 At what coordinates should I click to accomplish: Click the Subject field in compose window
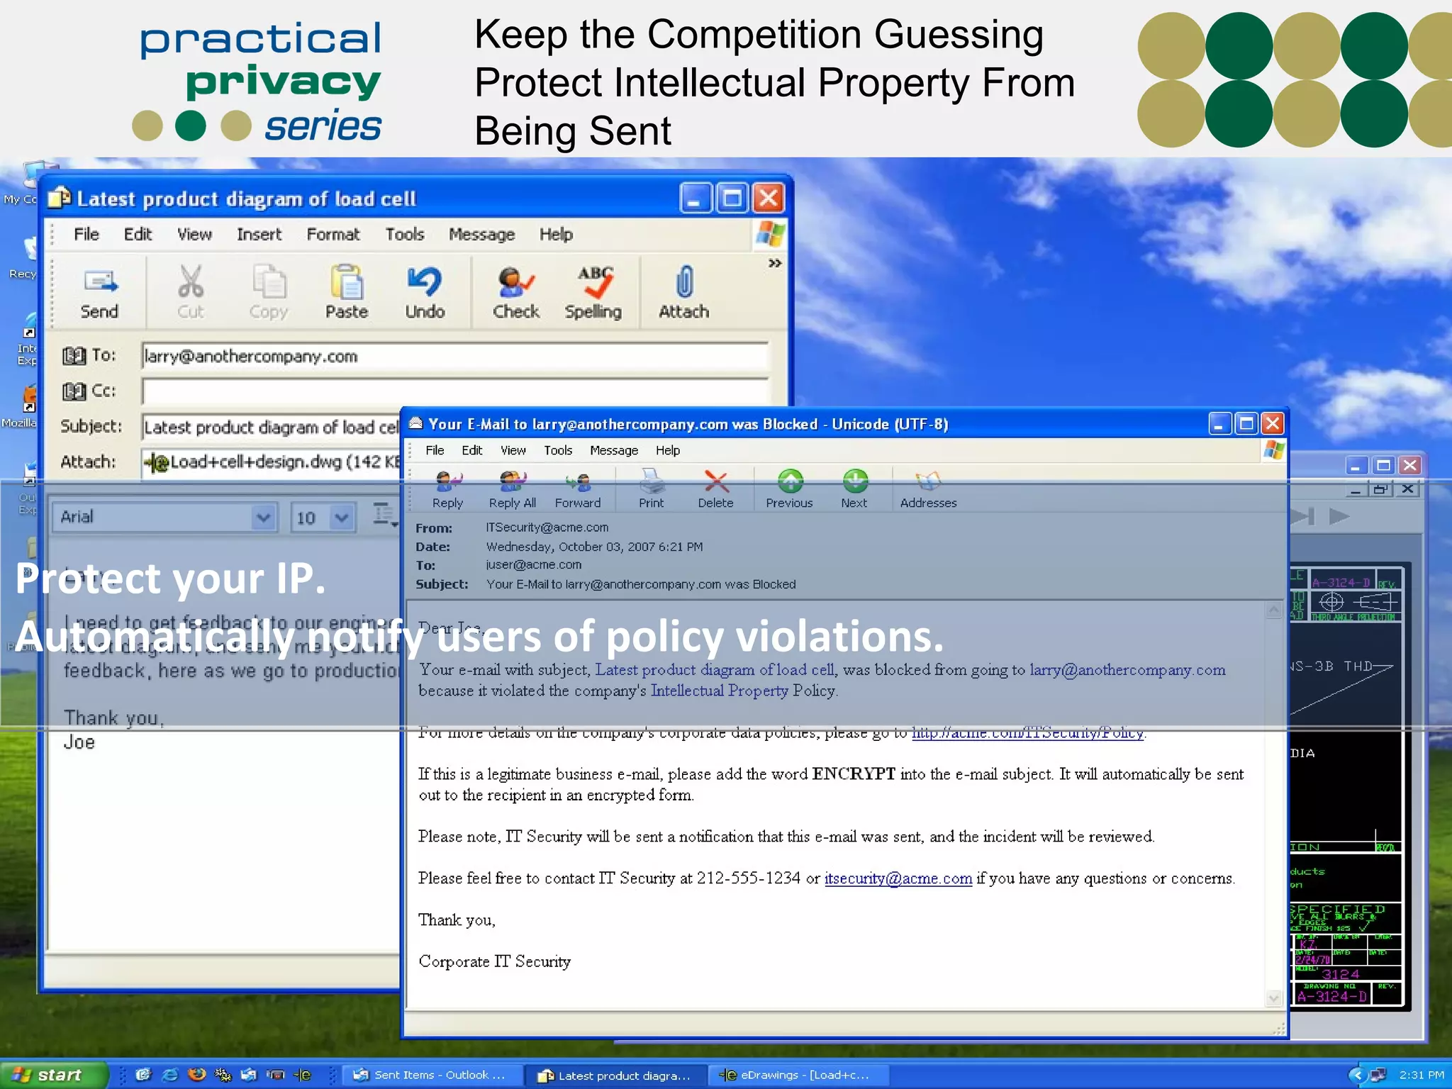[x=272, y=427]
